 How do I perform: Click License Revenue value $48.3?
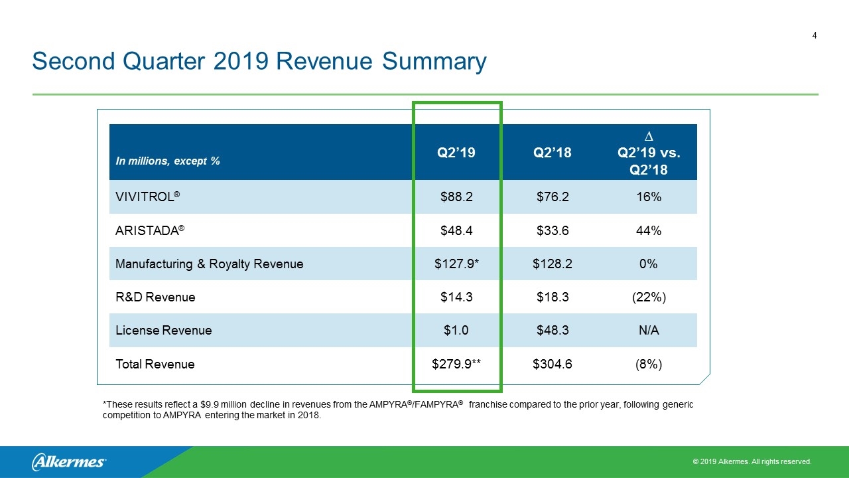pos(553,330)
